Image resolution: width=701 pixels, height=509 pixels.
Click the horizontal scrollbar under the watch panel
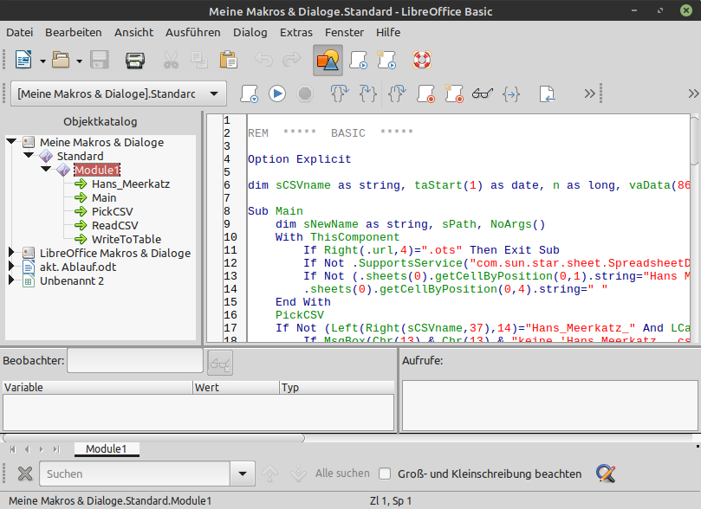pyautogui.click(x=153, y=438)
